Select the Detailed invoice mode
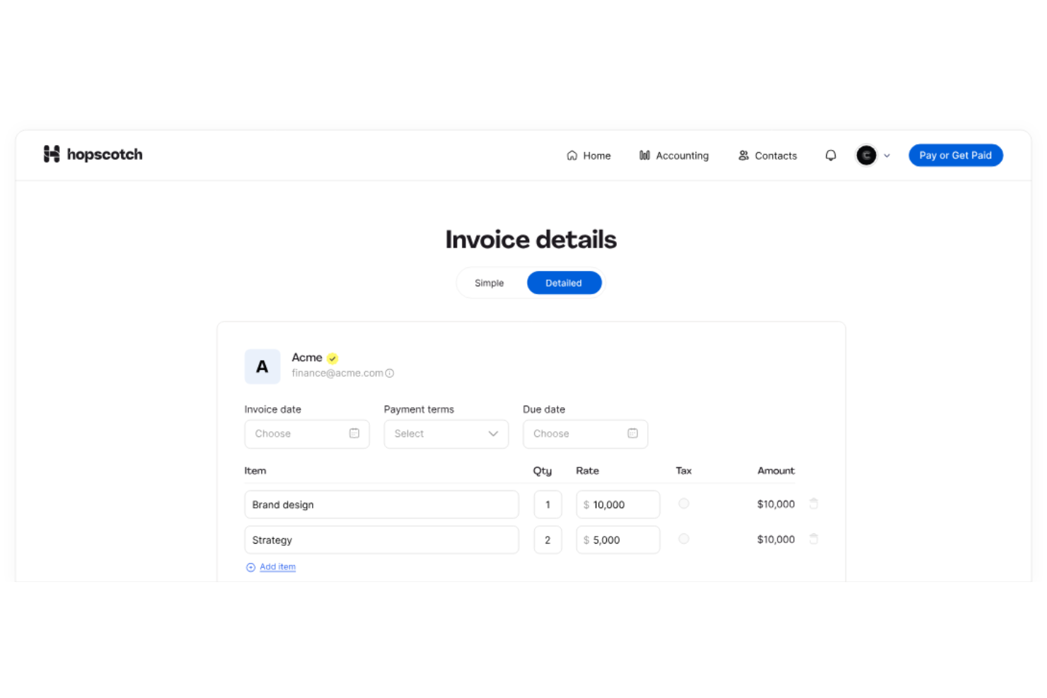Viewport: 1047px width, 698px height. pos(564,283)
